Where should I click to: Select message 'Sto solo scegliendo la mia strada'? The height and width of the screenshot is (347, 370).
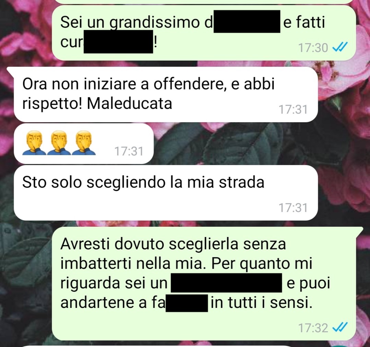coord(166,193)
